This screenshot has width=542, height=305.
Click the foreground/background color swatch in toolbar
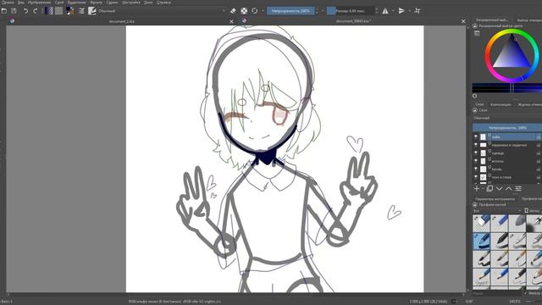(70, 11)
